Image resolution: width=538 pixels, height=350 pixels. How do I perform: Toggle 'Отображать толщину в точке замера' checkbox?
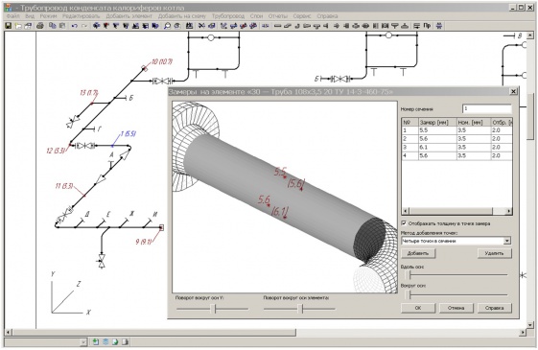404,223
